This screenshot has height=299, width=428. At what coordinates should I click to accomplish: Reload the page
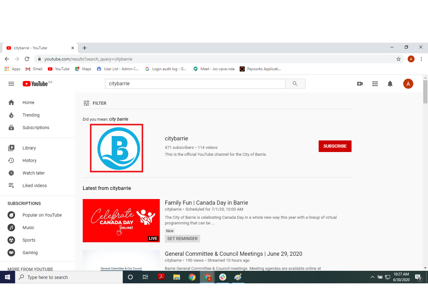(27, 59)
